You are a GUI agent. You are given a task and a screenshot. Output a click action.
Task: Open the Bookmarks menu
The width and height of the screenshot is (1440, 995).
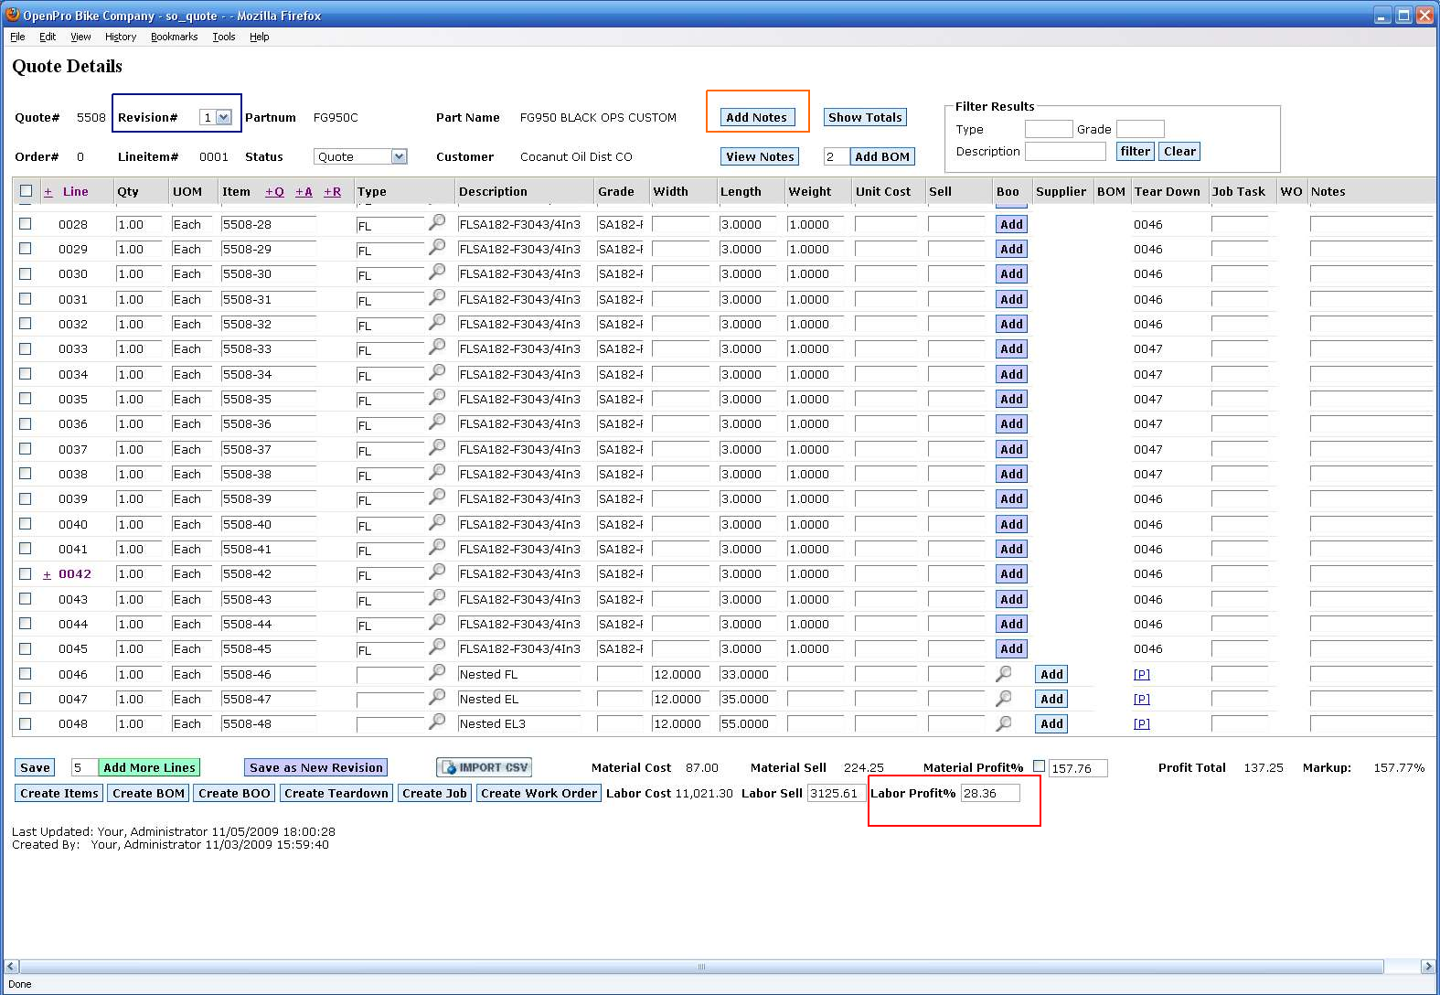(174, 37)
